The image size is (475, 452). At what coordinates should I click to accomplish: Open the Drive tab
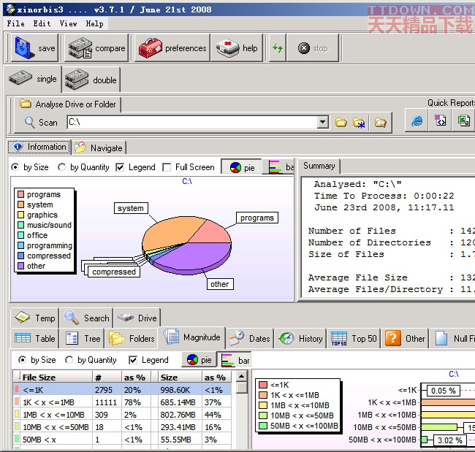click(137, 318)
